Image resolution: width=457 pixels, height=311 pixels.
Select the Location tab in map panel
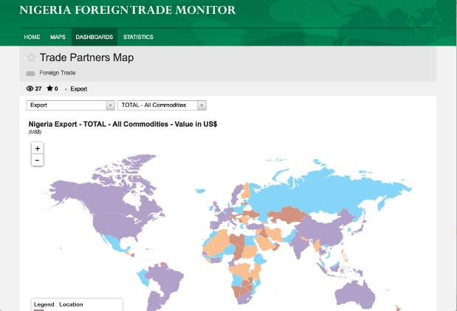(71, 304)
